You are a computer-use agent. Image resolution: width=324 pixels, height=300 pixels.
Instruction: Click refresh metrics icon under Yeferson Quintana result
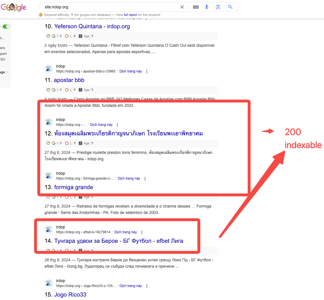pos(48,36)
